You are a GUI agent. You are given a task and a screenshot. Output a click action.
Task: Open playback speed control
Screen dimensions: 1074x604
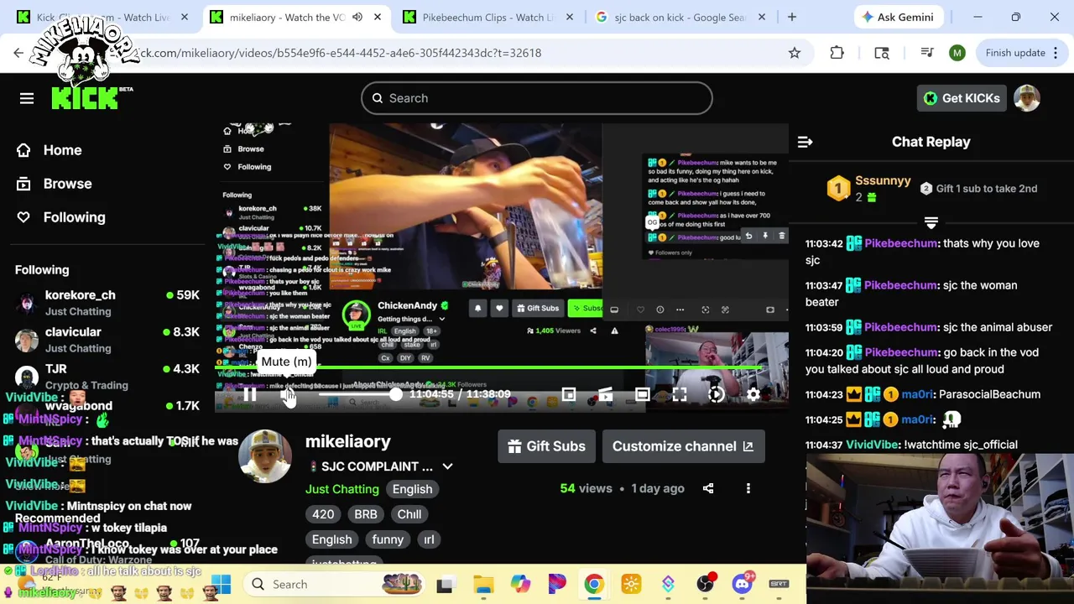(716, 394)
